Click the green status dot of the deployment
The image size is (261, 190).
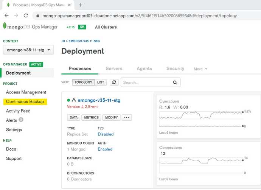click(x=68, y=100)
